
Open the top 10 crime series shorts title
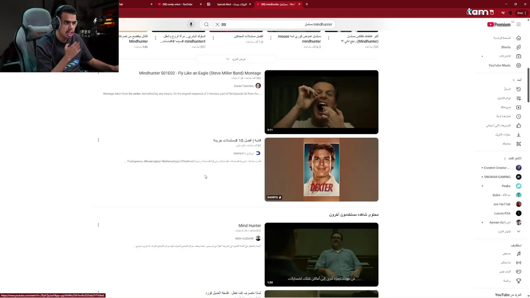pos(237,141)
